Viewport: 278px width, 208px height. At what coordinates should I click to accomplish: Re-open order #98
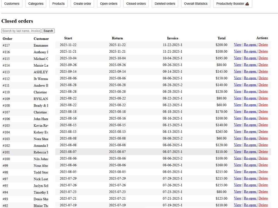pyautogui.click(x=250, y=172)
